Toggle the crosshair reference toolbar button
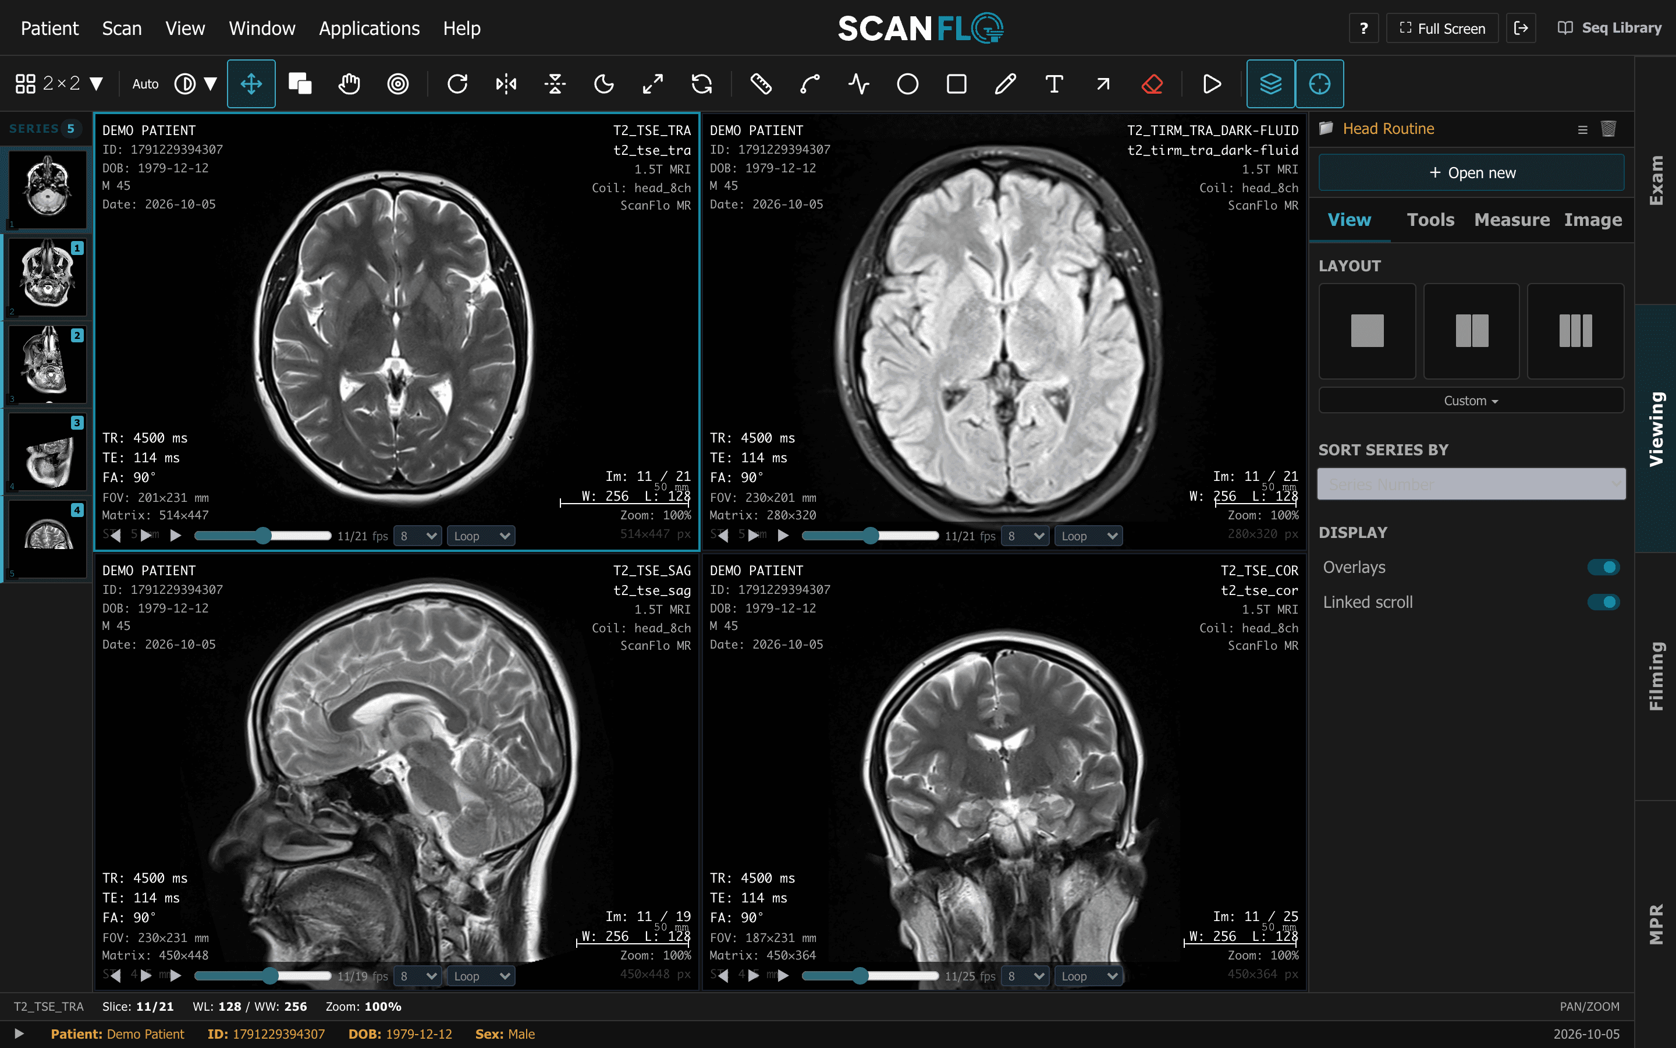Image resolution: width=1676 pixels, height=1048 pixels. tap(1319, 84)
